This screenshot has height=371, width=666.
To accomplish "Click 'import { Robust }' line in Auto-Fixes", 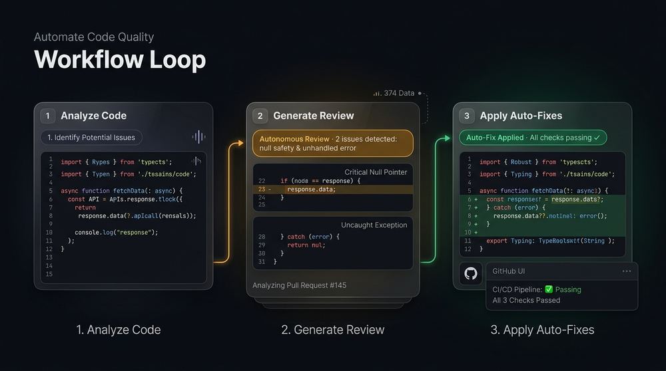I will tap(538, 162).
